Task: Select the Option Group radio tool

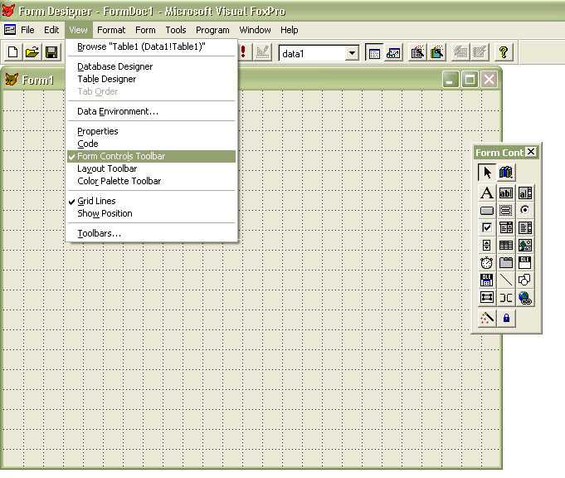Action: tap(525, 210)
